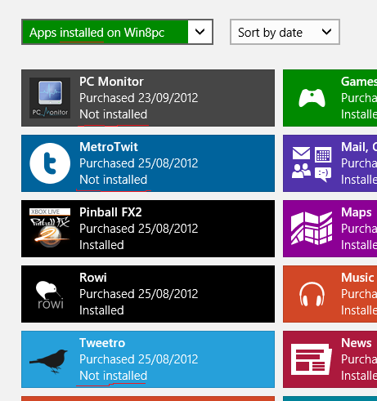
Task: Click Not installed status under Tweetro
Action: (x=113, y=376)
